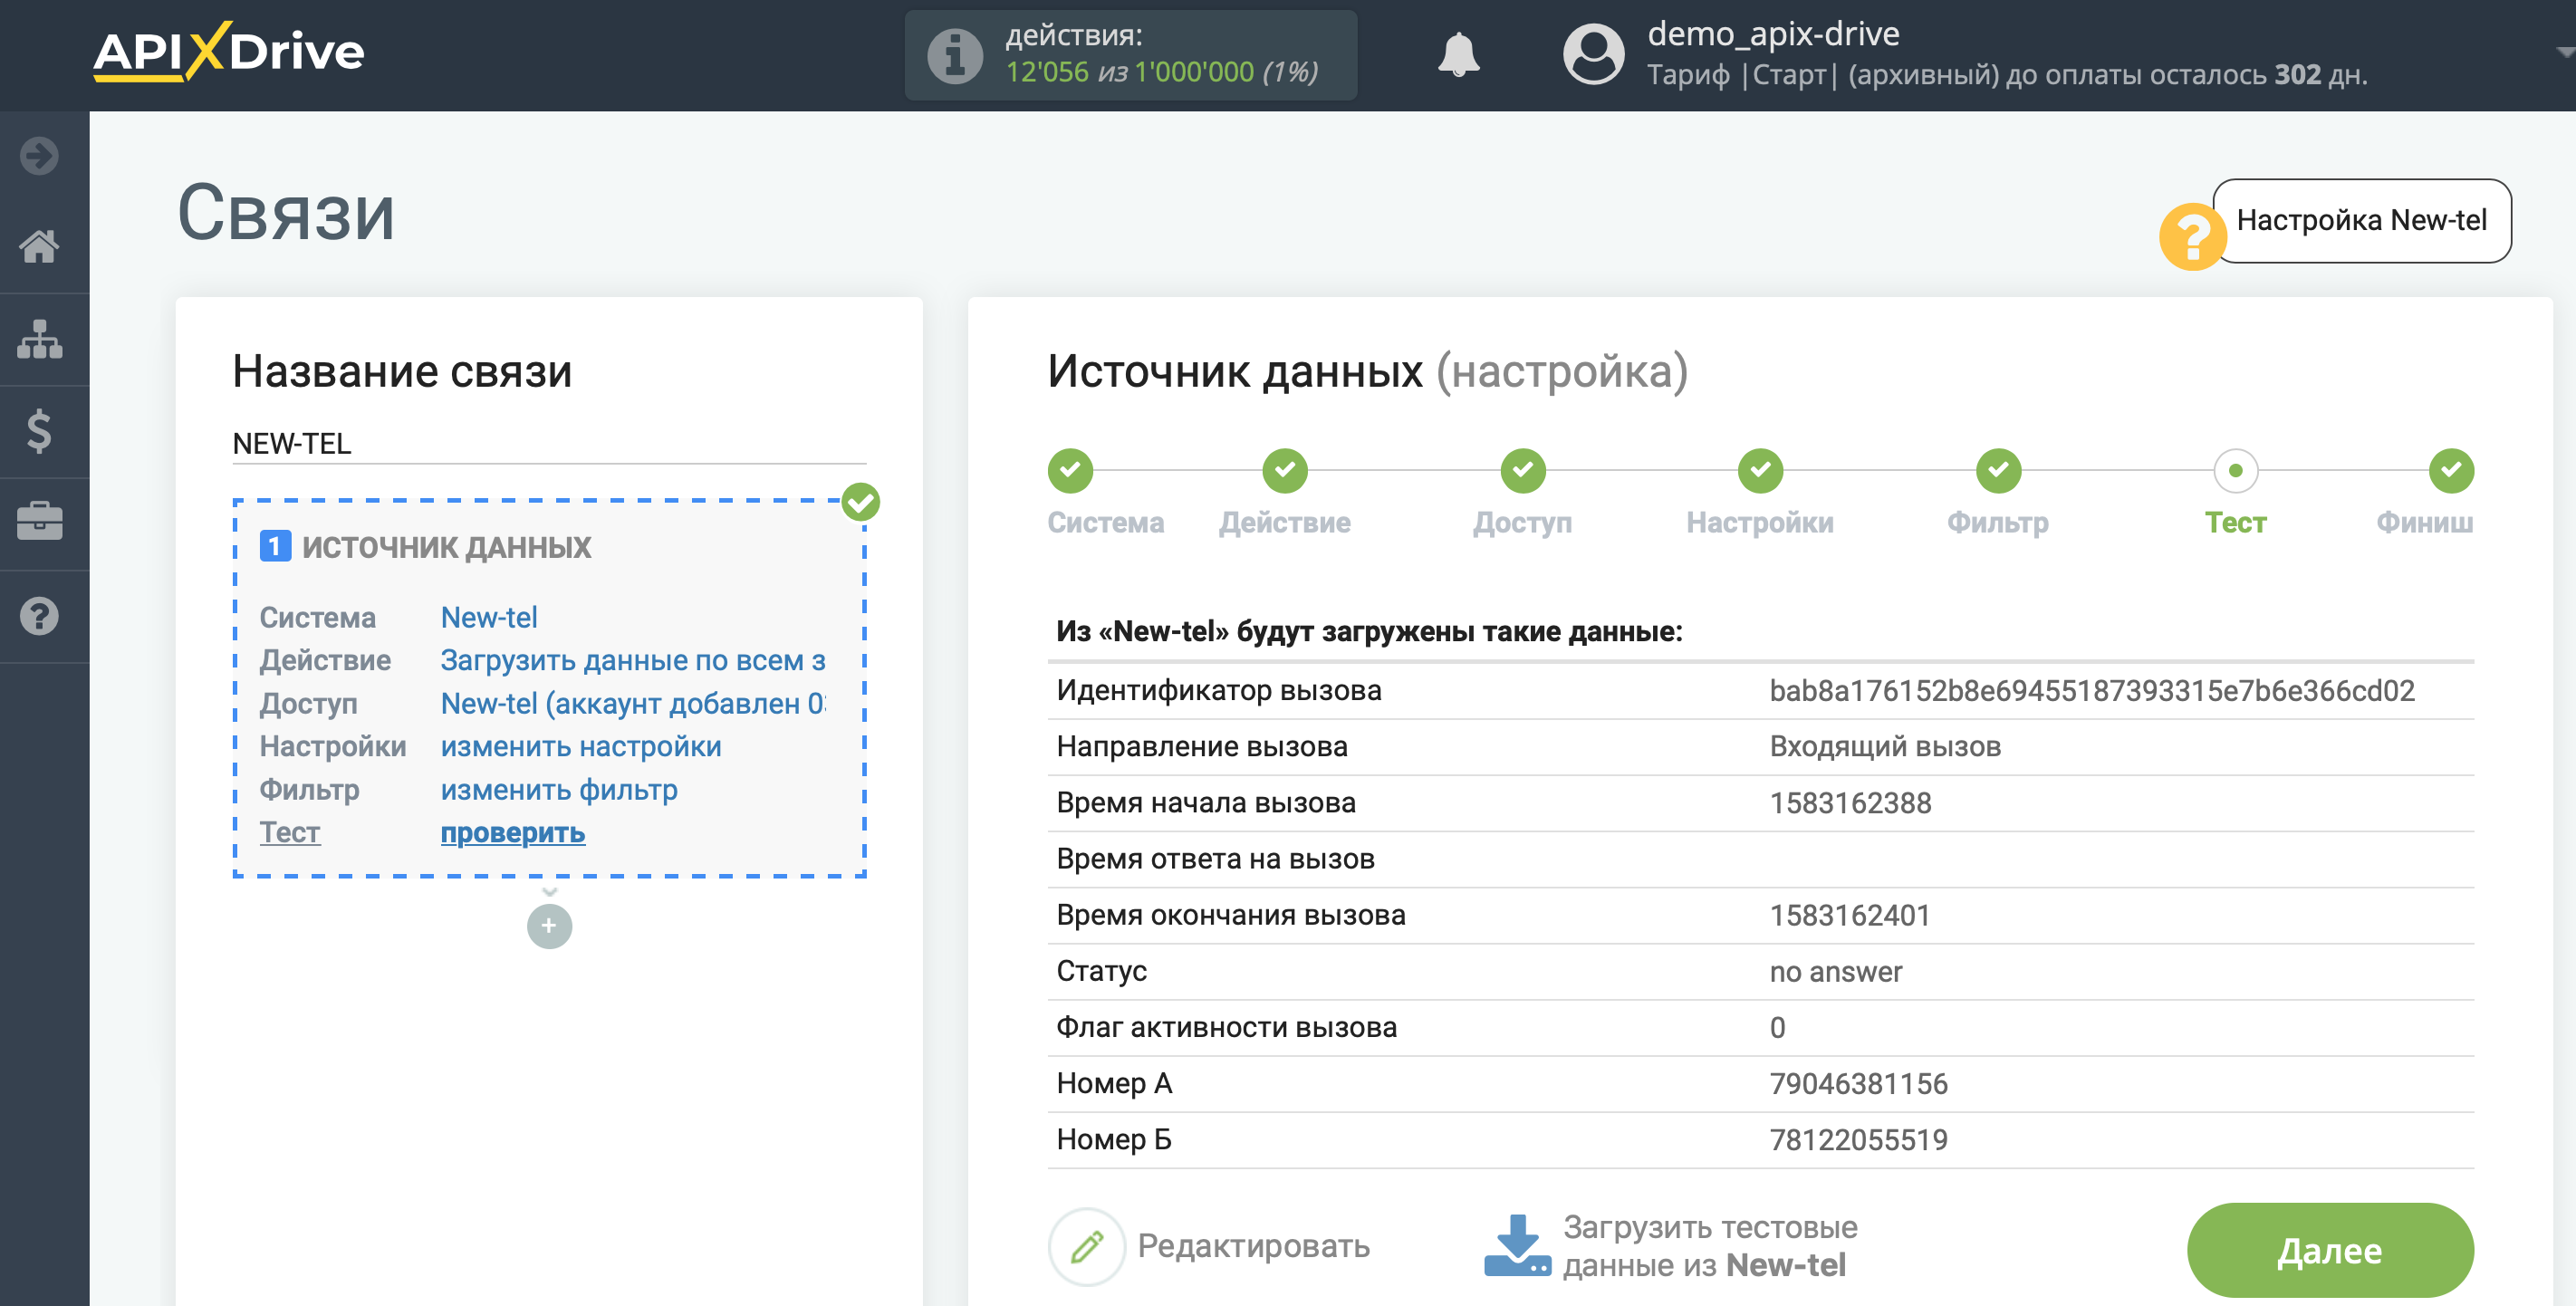Image resolution: width=2576 pixels, height=1306 pixels.
Task: Click the ИСТОЧНИК ДАННЫХ block header
Action: 446,547
